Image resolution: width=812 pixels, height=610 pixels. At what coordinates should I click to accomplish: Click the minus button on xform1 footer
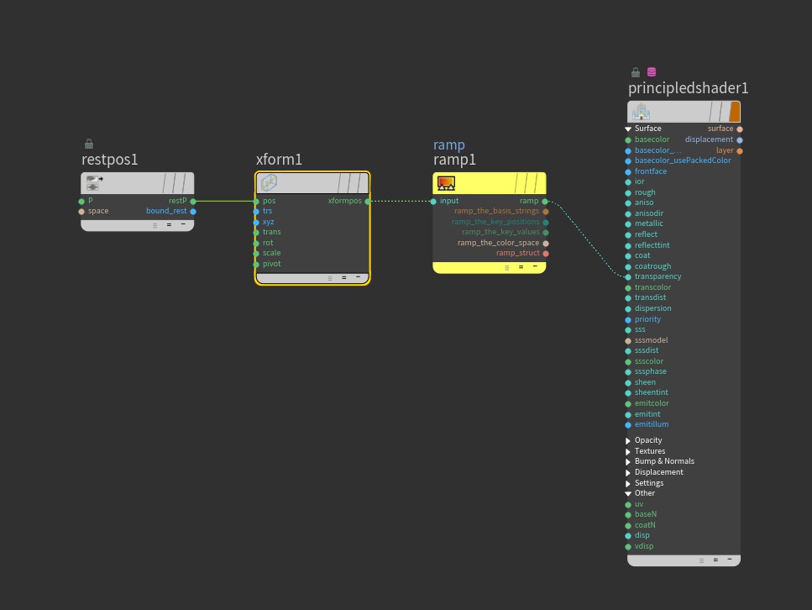(x=358, y=277)
